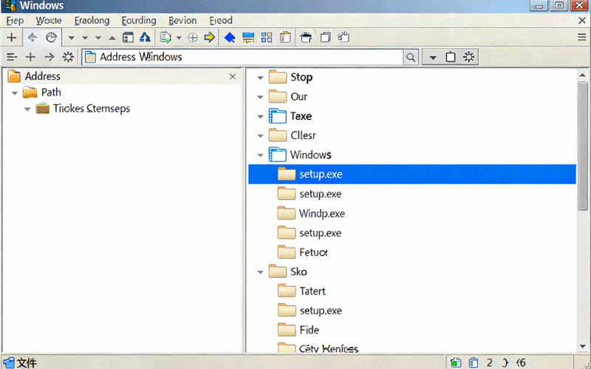This screenshot has width=591, height=369.
Task: Collapse the Windows folder in the tree
Action: click(x=260, y=155)
